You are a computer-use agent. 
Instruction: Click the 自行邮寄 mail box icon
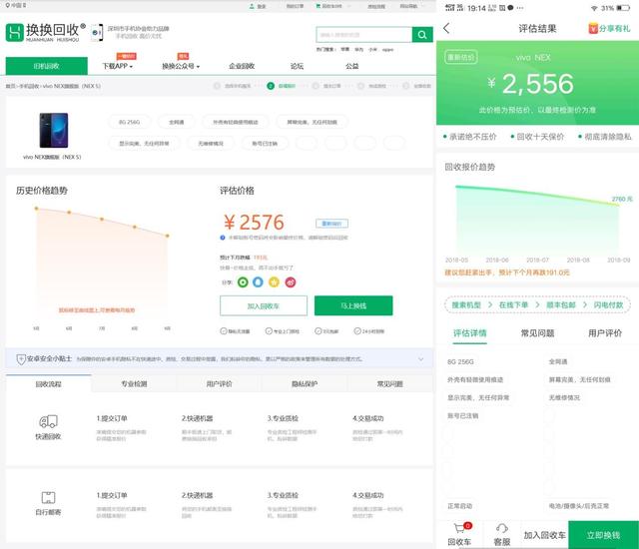(48, 497)
